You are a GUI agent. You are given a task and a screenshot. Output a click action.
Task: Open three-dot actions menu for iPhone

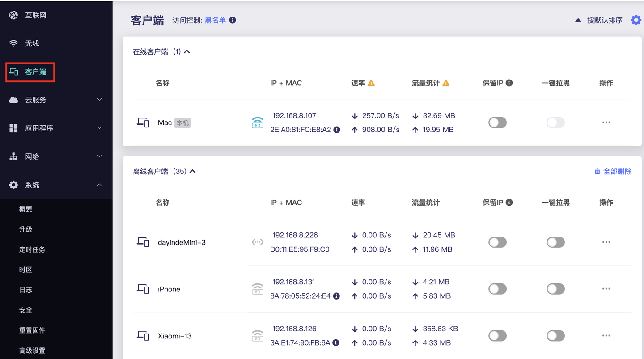(x=606, y=289)
